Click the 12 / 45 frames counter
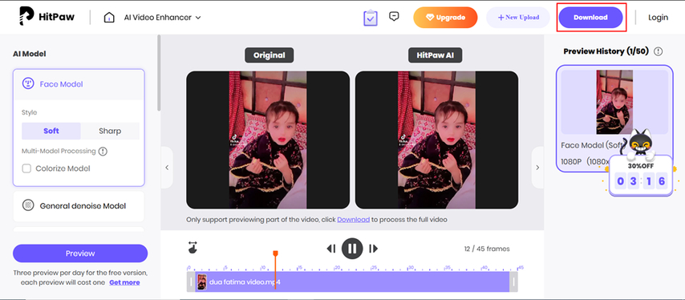685x300 pixels. point(487,249)
